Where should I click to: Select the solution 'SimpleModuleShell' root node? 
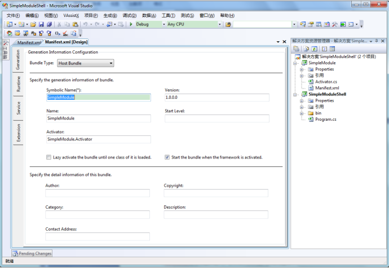click(x=339, y=56)
